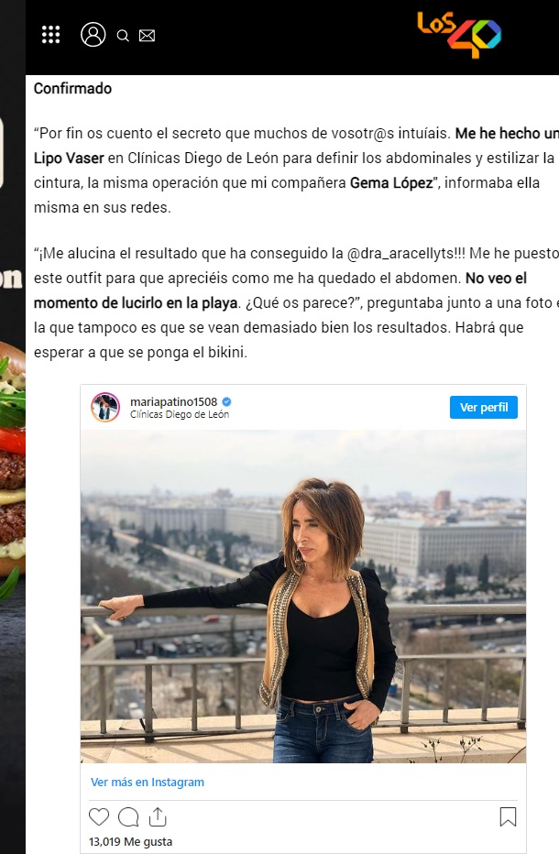Open mariapatino1508 username link
Viewport: 559px width, 854px height.
[173, 402]
